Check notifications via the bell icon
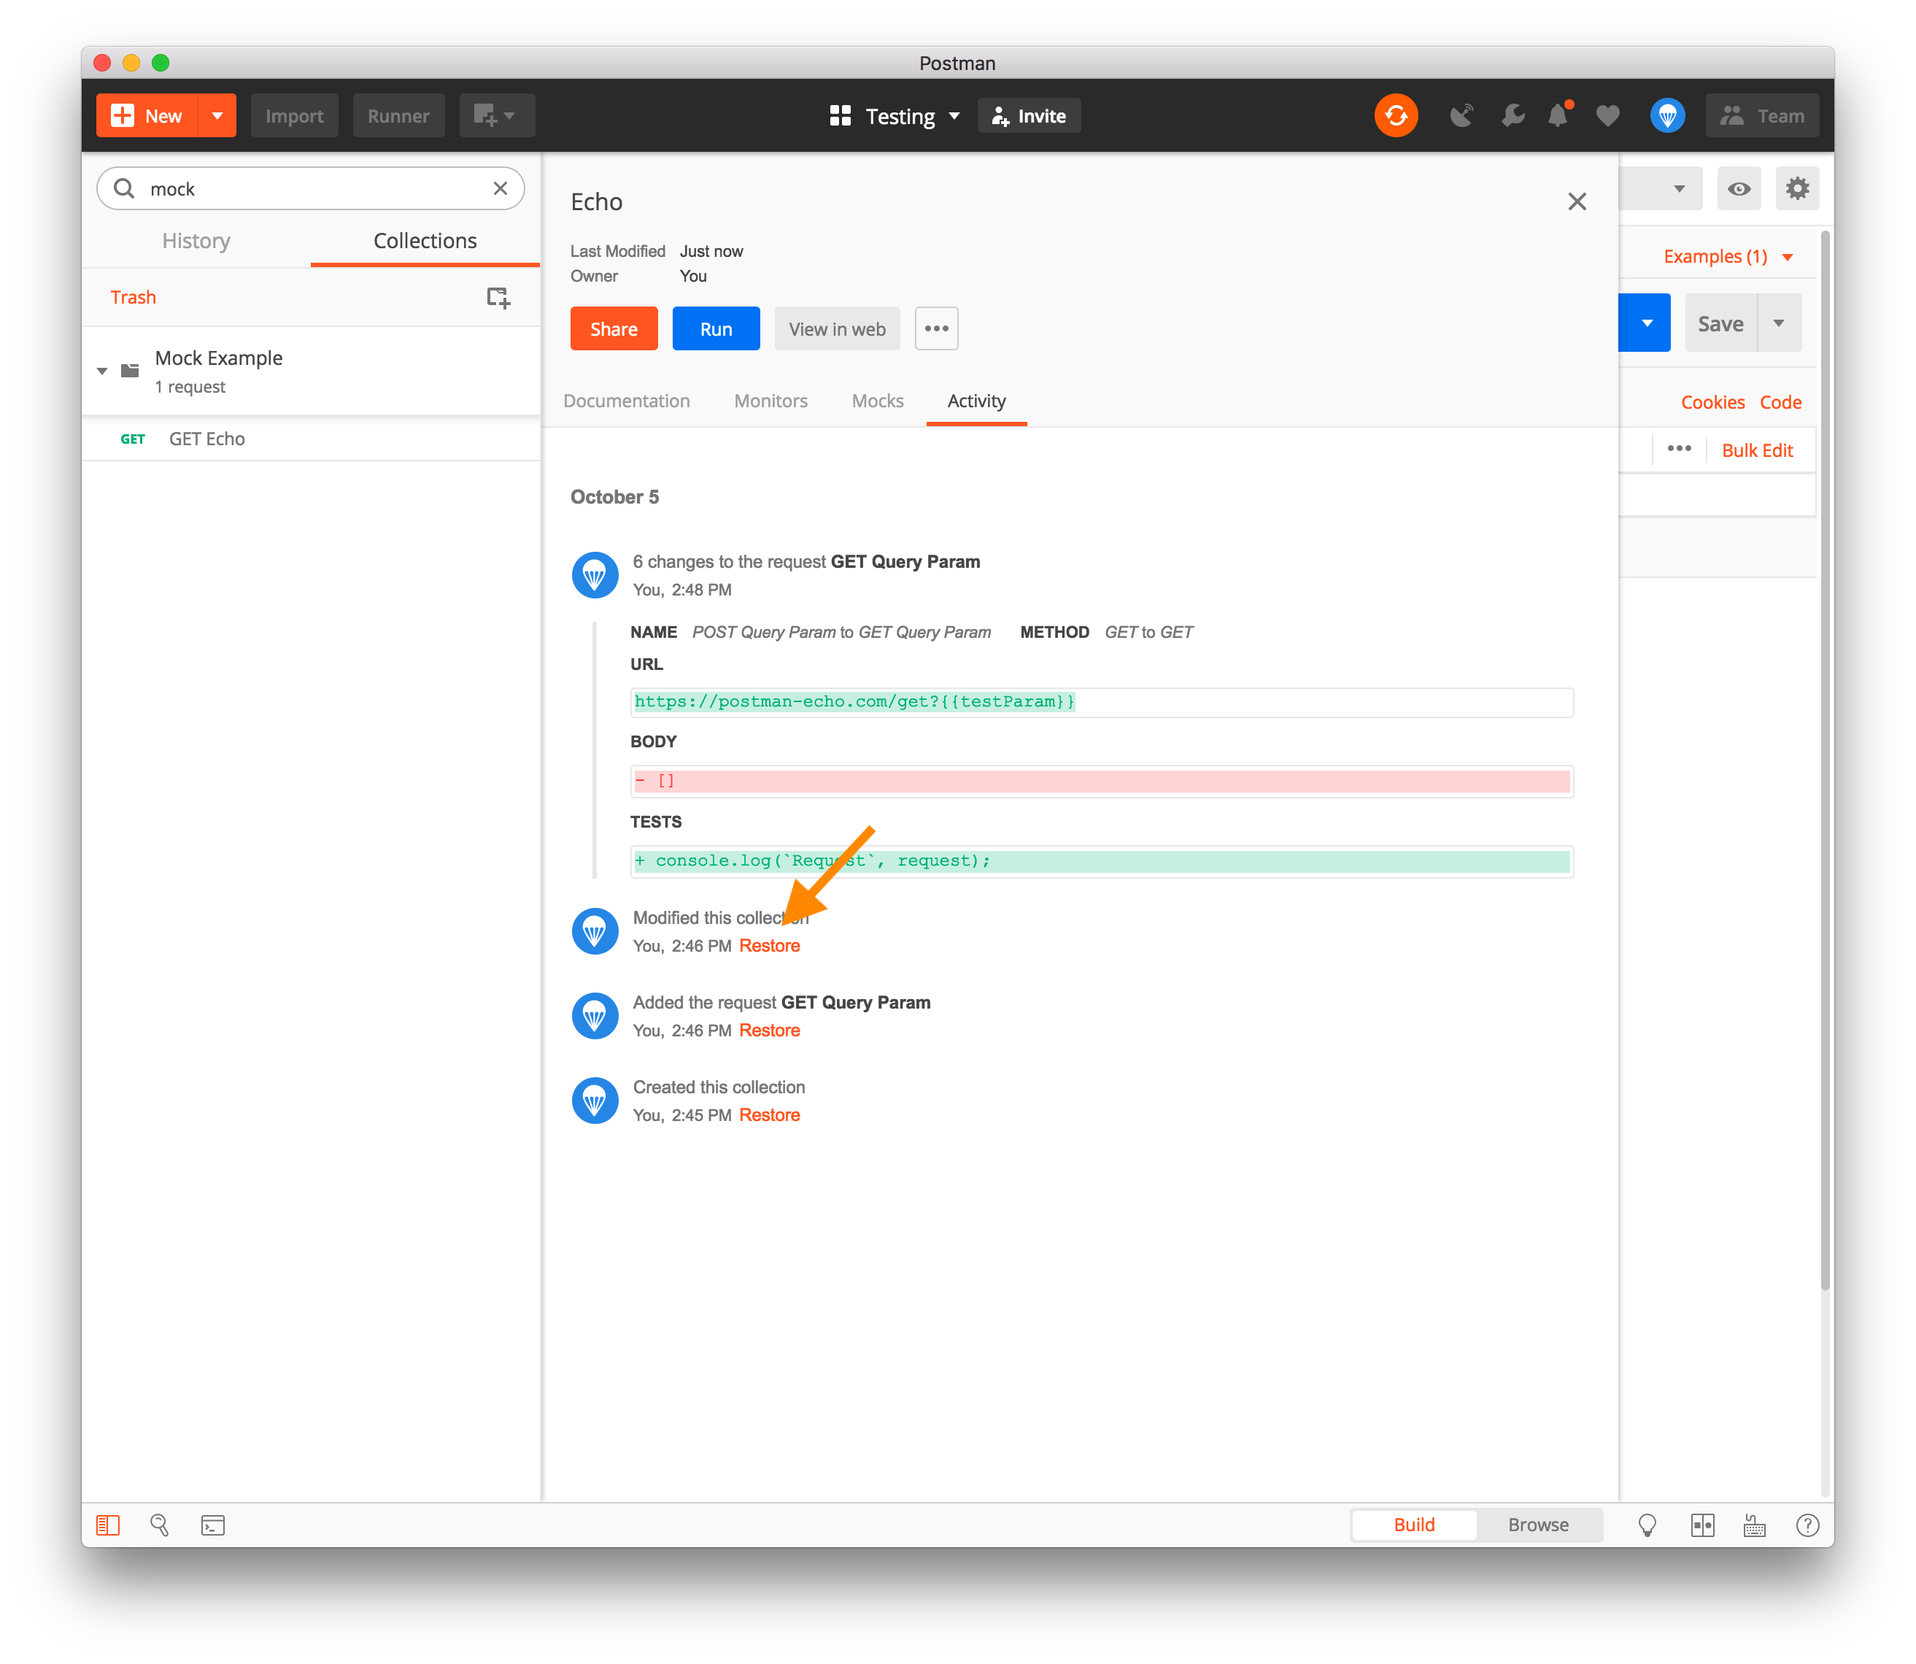 pyautogui.click(x=1558, y=115)
